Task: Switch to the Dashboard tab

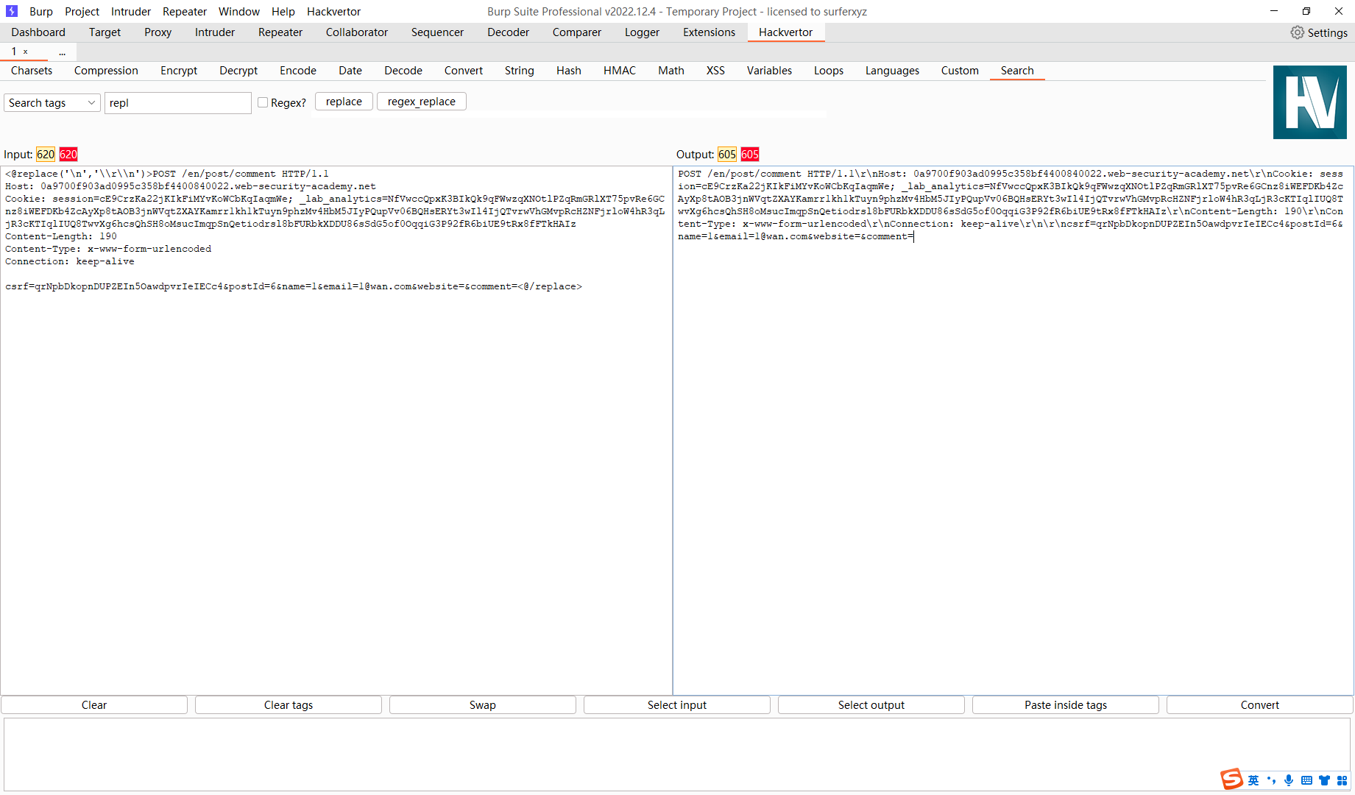Action: (38, 32)
